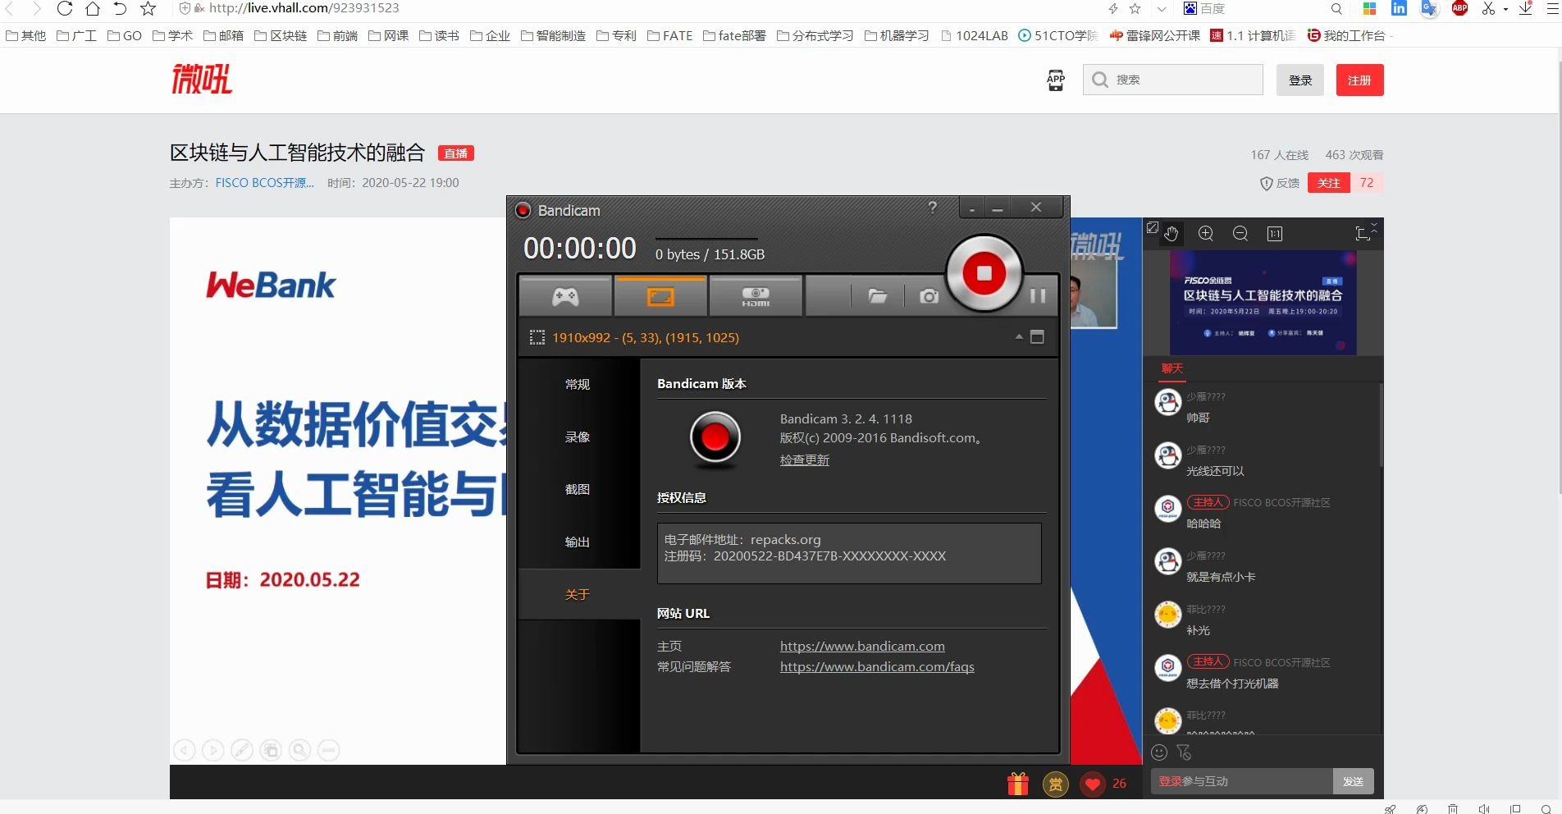Image resolution: width=1562 pixels, height=814 pixels.
Task: Open Adblock Plus extension icon
Action: click(1459, 8)
